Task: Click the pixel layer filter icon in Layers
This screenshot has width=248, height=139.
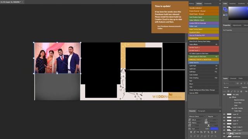Action: (x=238, y=83)
